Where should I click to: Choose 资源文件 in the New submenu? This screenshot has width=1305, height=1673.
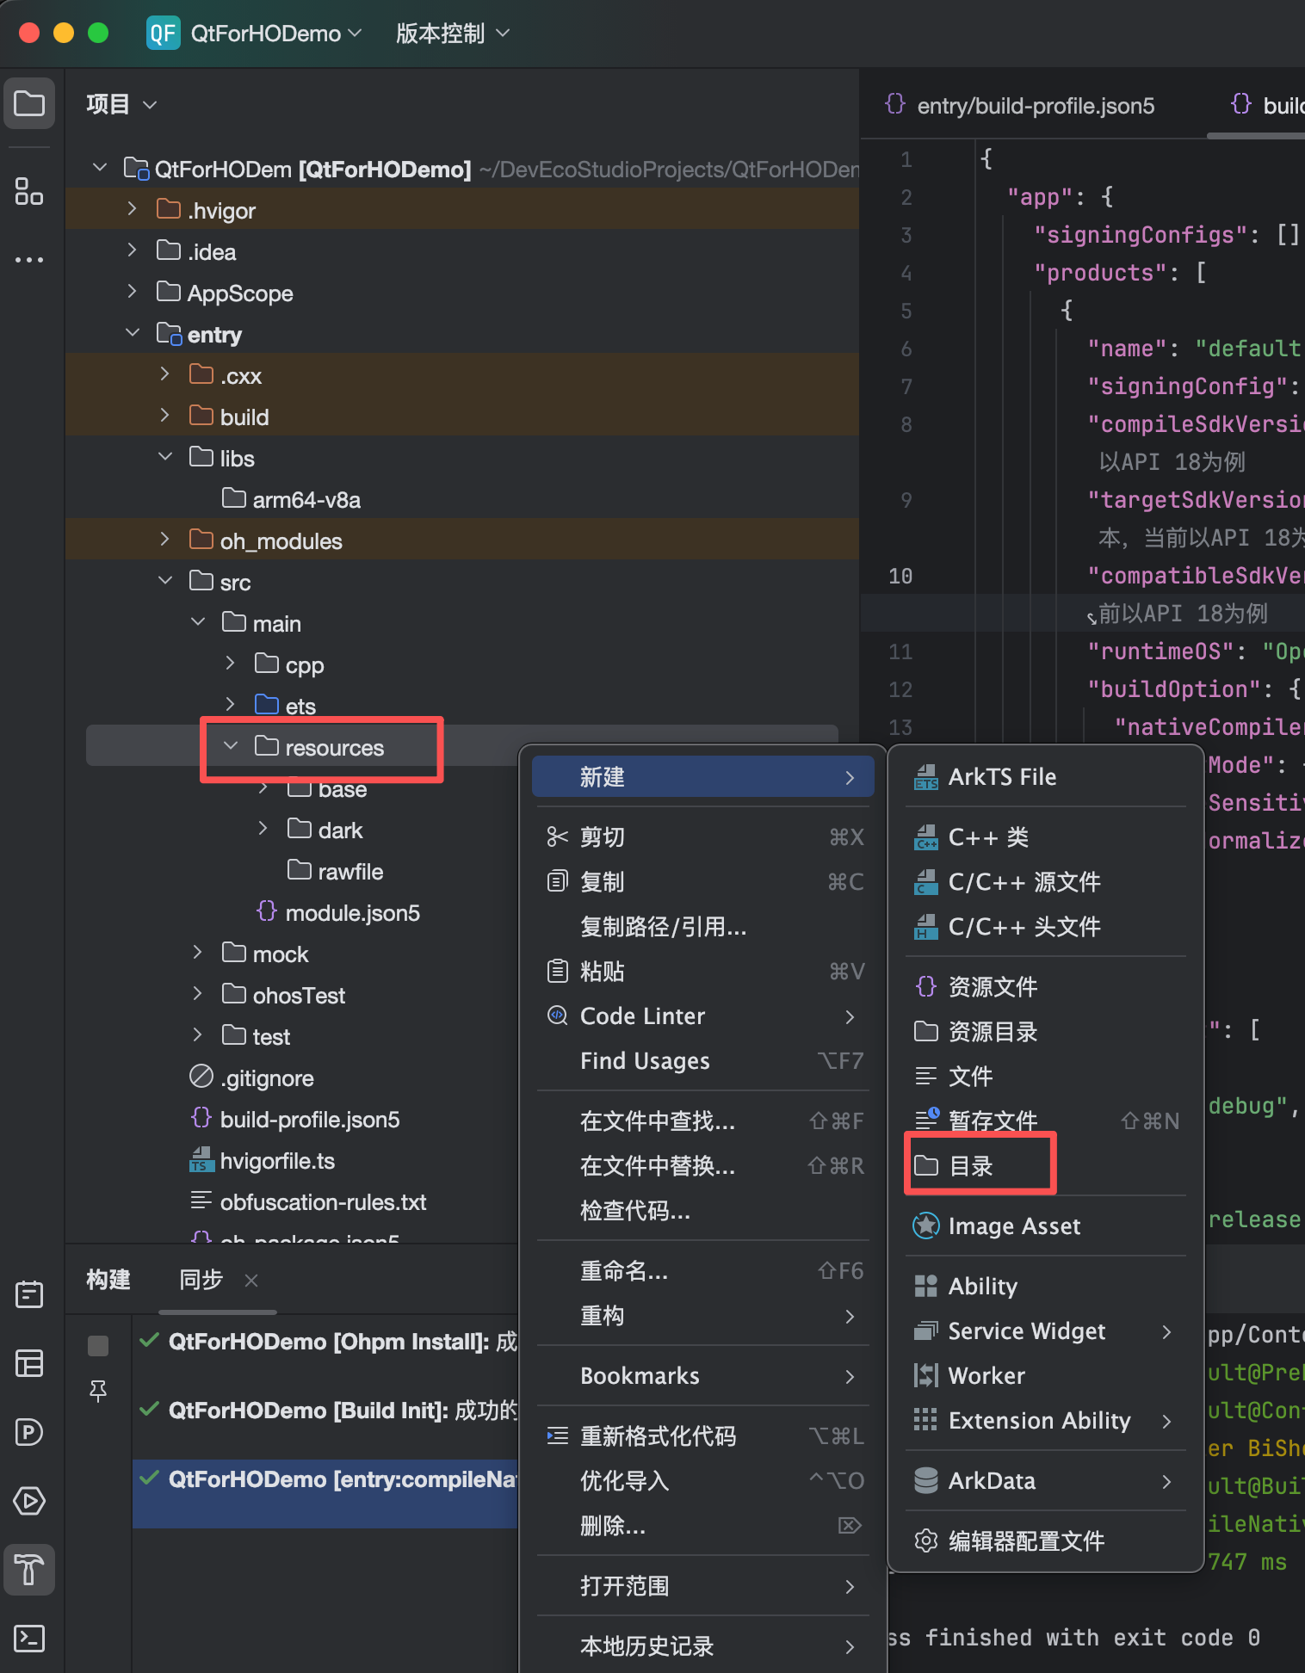pyautogui.click(x=1045, y=987)
